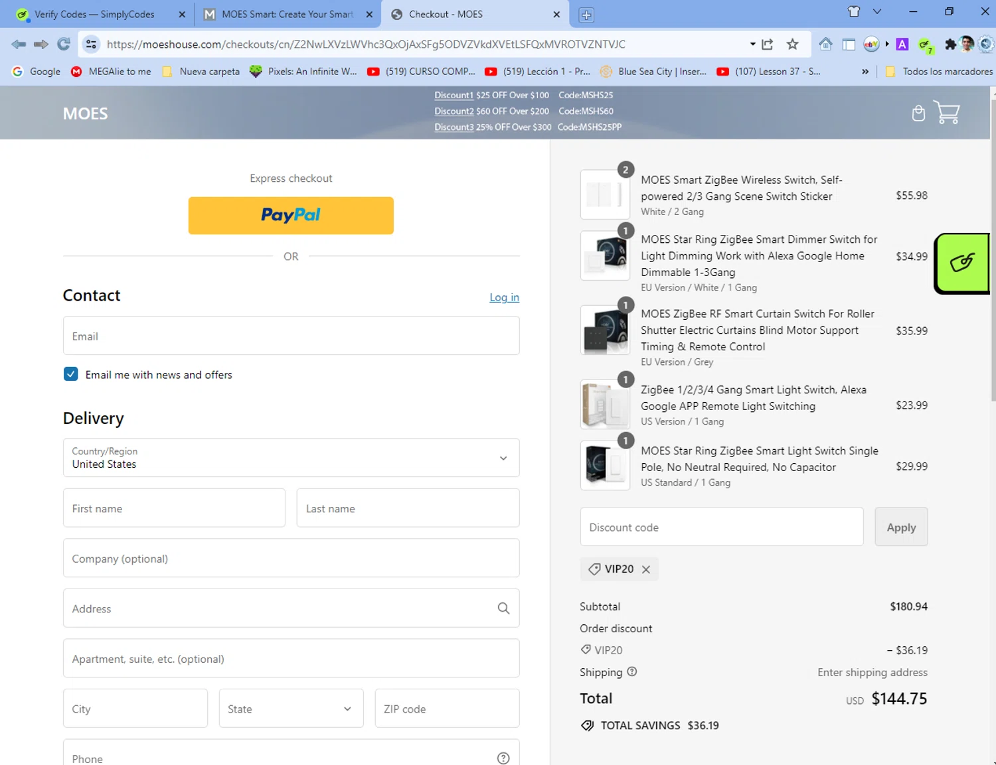
Task: Open a new browser tab
Action: point(586,15)
